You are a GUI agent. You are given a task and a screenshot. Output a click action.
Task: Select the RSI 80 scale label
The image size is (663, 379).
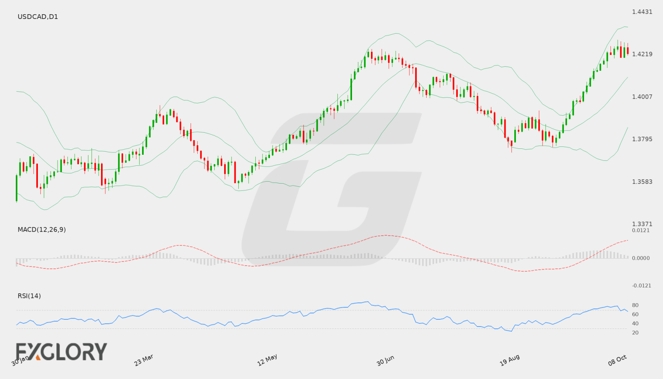click(635, 305)
